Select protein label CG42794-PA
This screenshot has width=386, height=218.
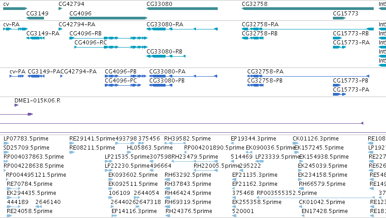(78, 72)
